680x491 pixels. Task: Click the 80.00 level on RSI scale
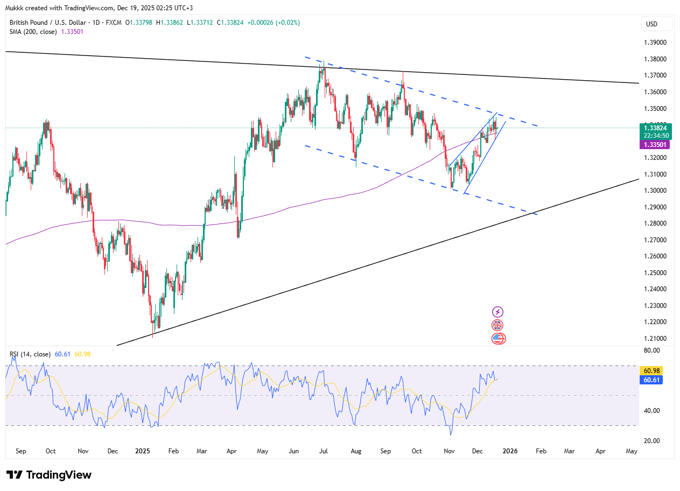click(651, 350)
